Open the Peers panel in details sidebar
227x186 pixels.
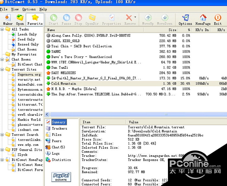pyautogui.click(x=56, y=141)
